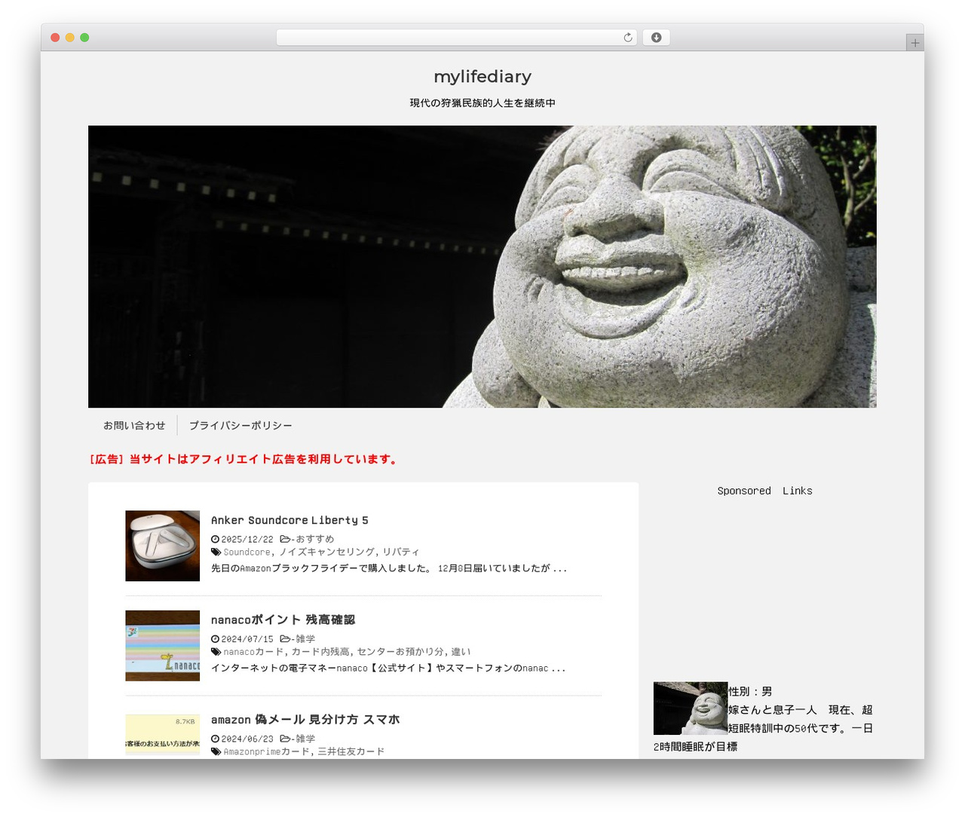Click tag icon before Amazonprimeカード
Image resolution: width=965 pixels, height=817 pixels.
[x=216, y=751]
